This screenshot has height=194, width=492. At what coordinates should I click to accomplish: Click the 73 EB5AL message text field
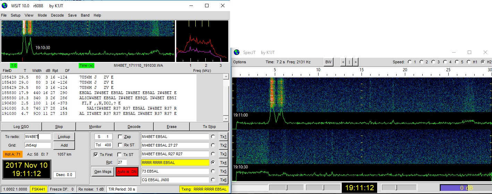point(175,171)
